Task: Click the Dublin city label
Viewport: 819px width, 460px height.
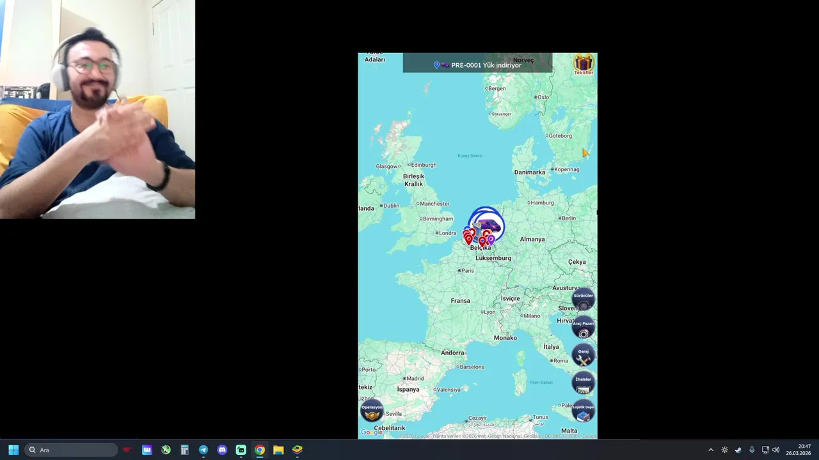Action: tap(391, 206)
